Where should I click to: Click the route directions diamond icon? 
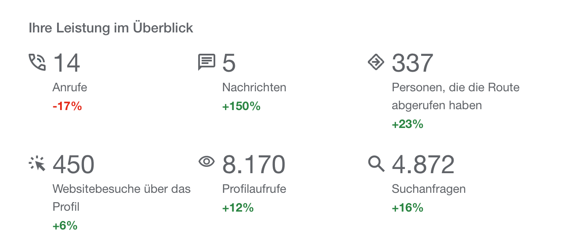[376, 62]
